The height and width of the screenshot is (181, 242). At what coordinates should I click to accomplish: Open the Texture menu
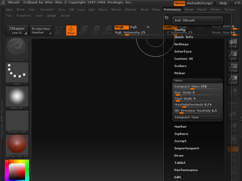230,10
